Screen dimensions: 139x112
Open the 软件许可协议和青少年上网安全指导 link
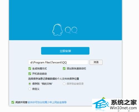coord(47,102)
